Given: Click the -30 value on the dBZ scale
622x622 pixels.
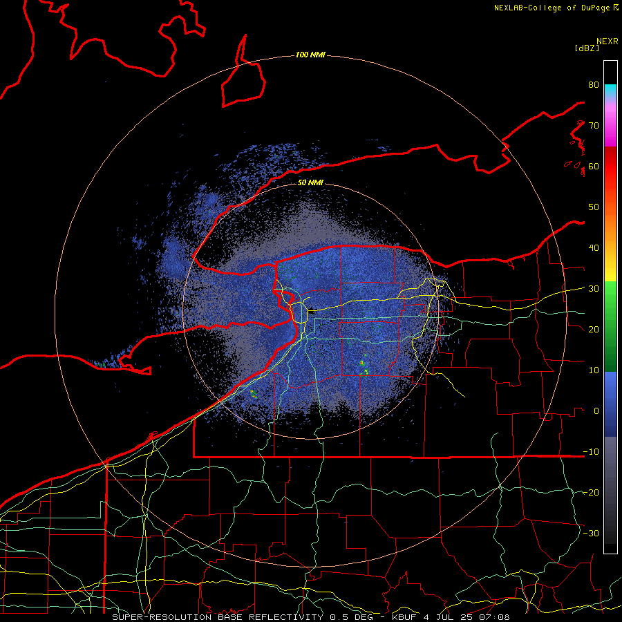Looking at the screenshot, I should point(591,533).
